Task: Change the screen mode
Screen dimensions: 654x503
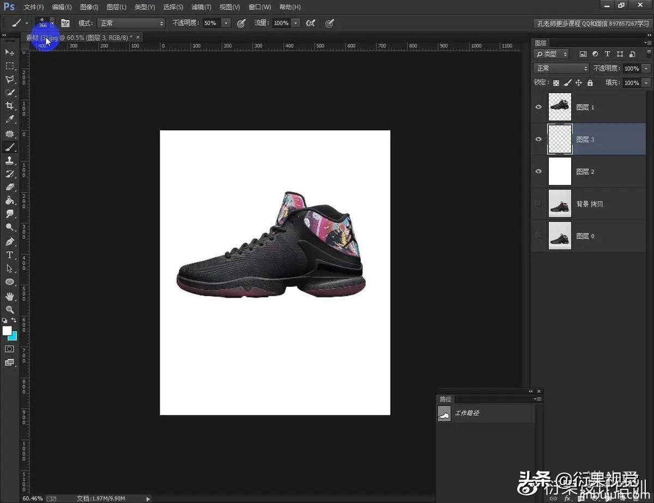Action: coord(9,362)
